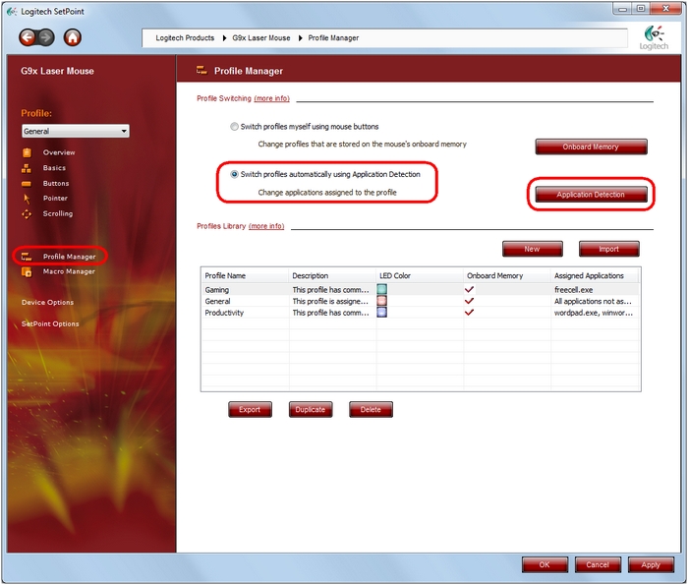Click Profile Manager in the breadcrumb
Screen dimensions: 688x585
point(333,38)
